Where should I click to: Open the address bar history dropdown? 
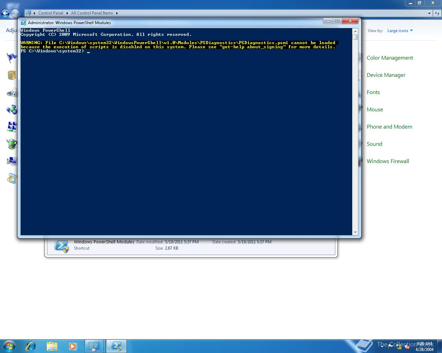429,13
